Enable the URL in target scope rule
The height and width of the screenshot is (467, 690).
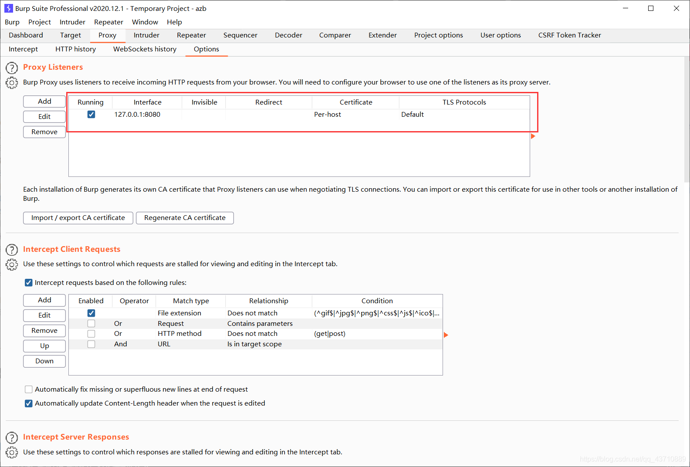[91, 344]
